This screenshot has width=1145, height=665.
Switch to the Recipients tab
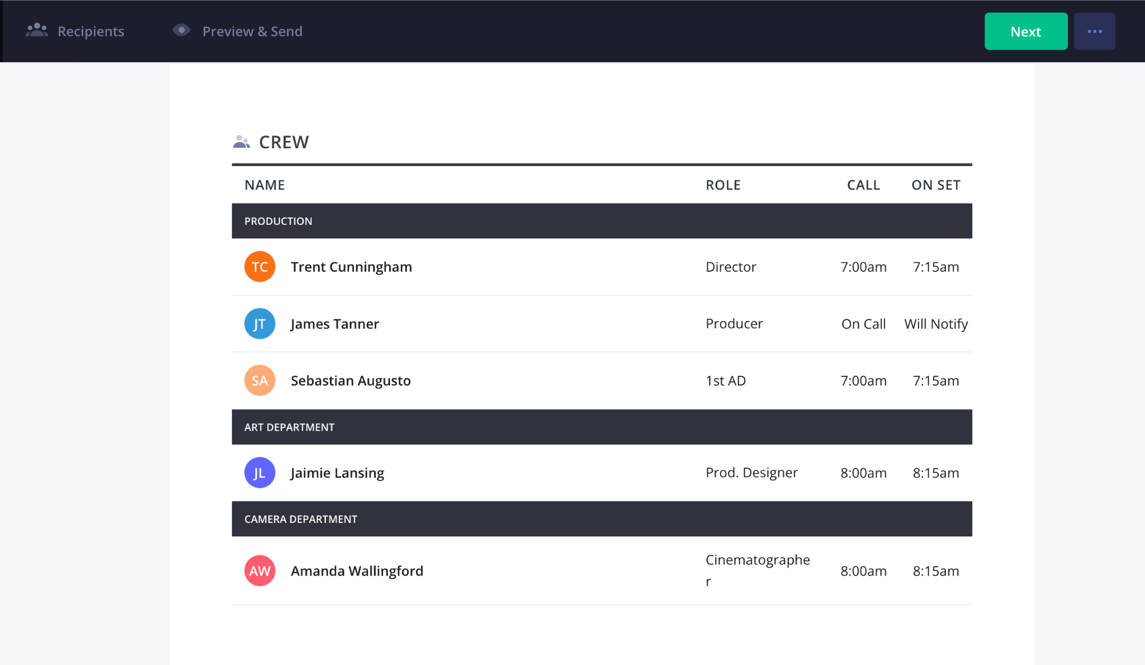coord(91,31)
